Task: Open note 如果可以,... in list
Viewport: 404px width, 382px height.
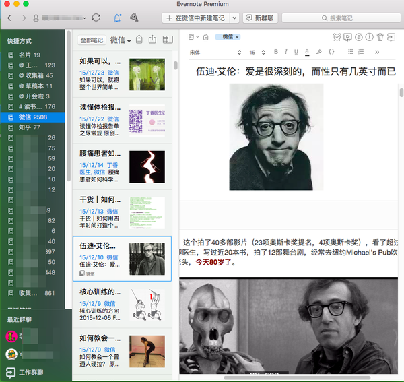Action: (x=123, y=74)
